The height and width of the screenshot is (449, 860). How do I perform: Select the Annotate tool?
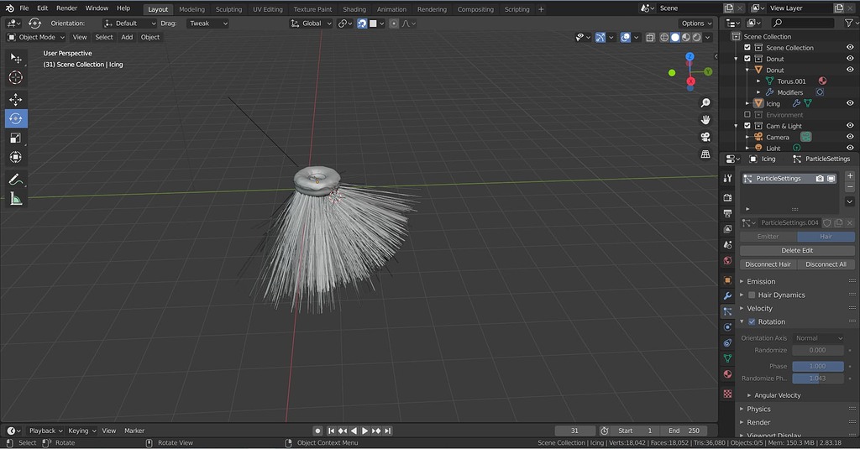(16, 180)
